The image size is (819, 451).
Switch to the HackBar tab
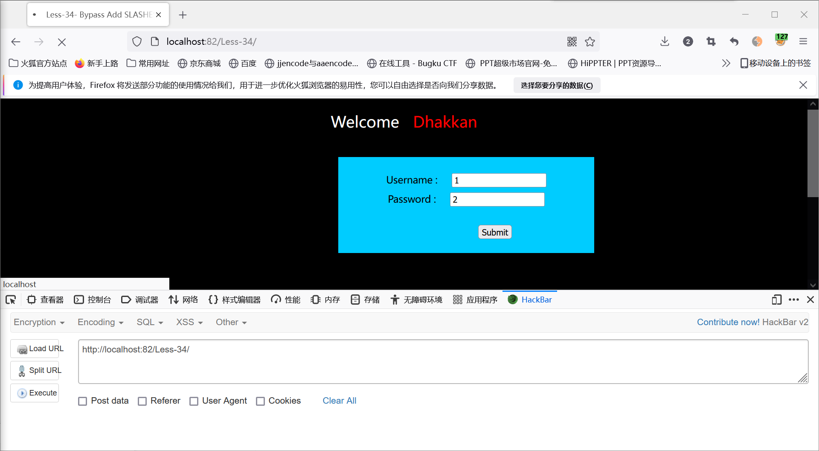[530, 300]
